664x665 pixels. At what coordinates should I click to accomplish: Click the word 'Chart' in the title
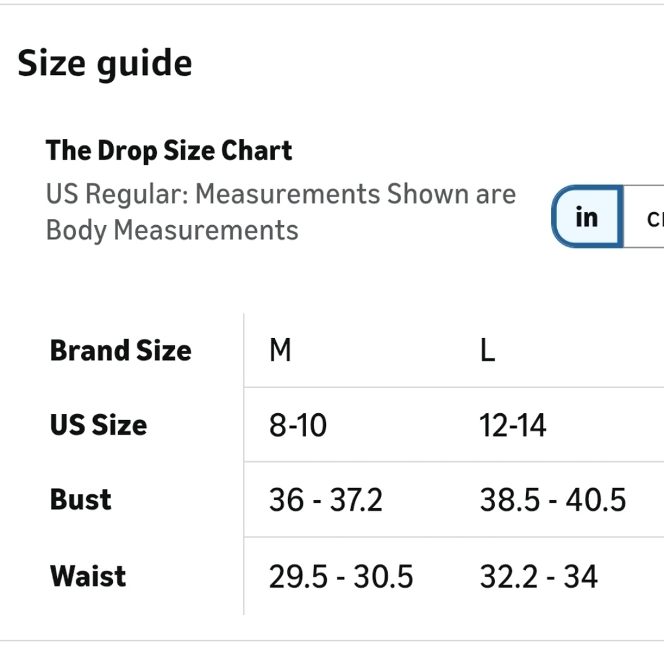[x=256, y=150]
